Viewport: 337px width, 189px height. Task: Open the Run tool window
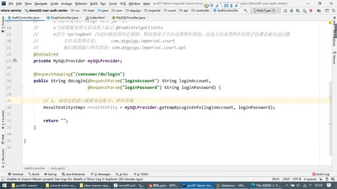point(122,174)
